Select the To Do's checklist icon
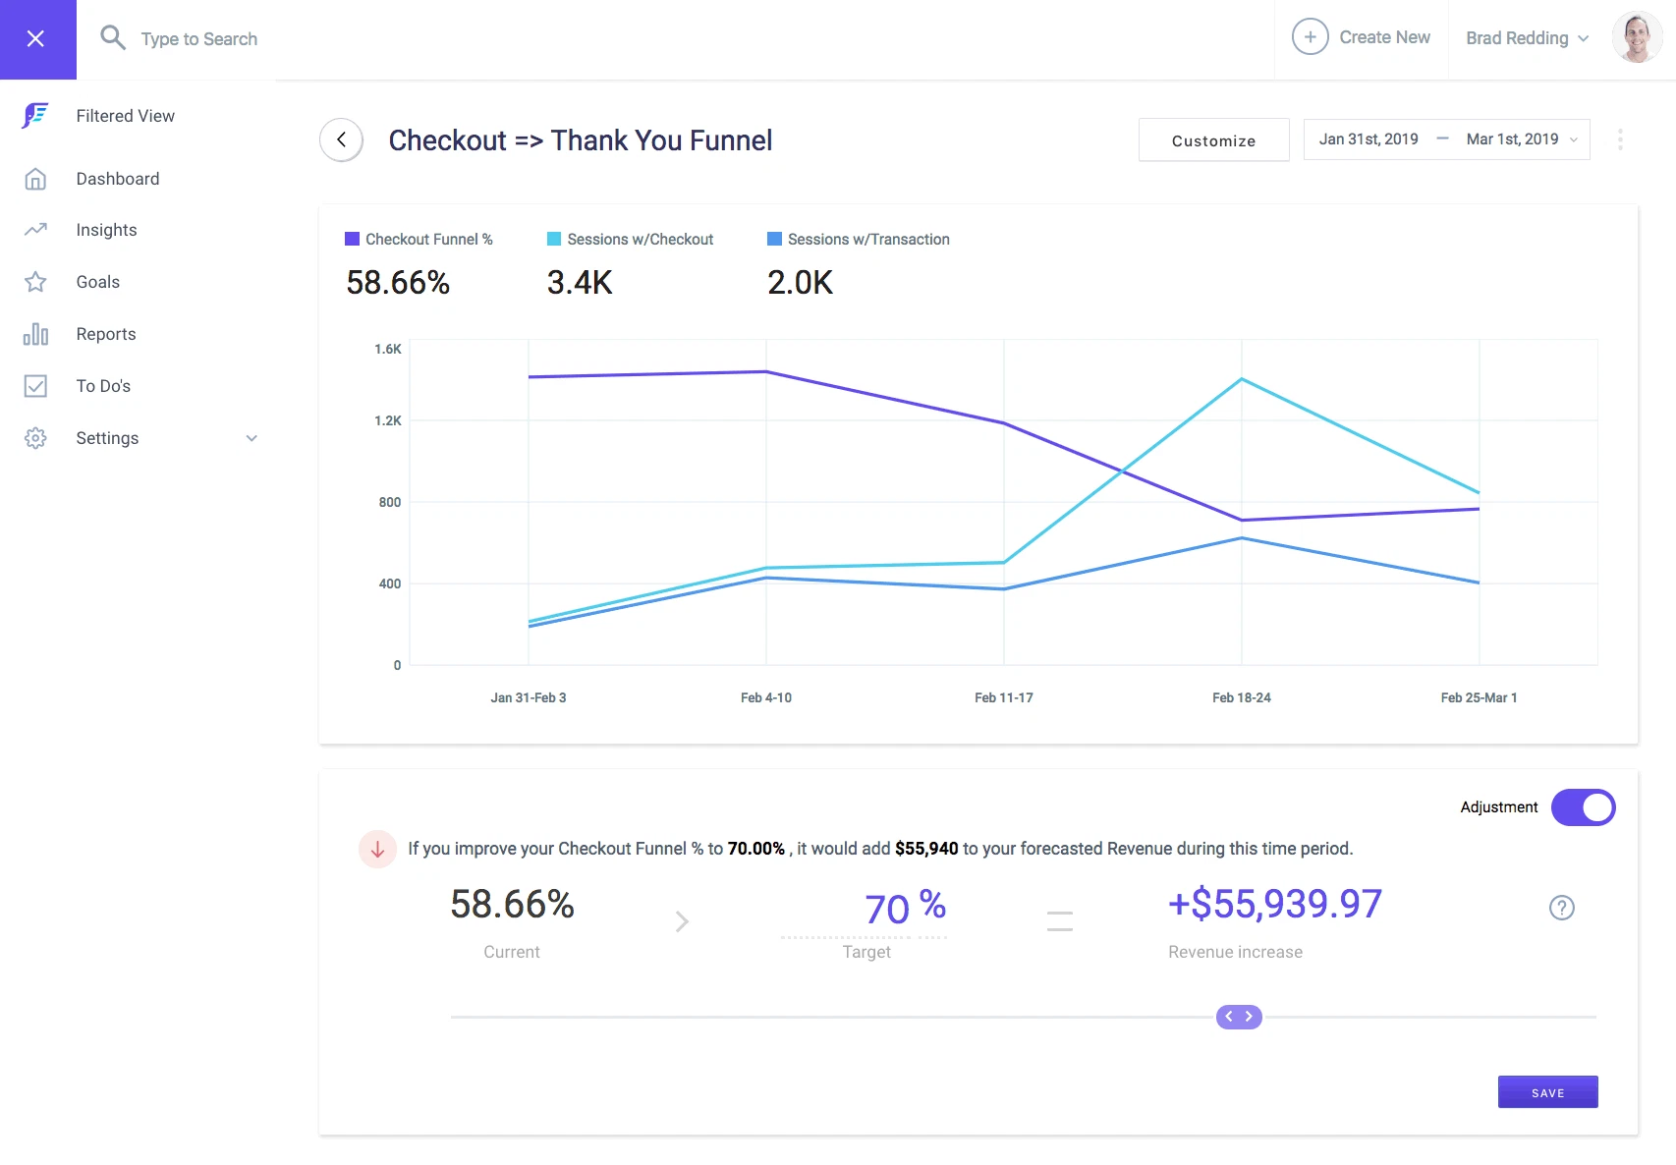 coord(35,385)
